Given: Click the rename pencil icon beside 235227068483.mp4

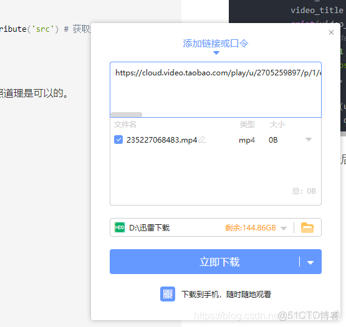Looking at the screenshot, I should (x=202, y=140).
